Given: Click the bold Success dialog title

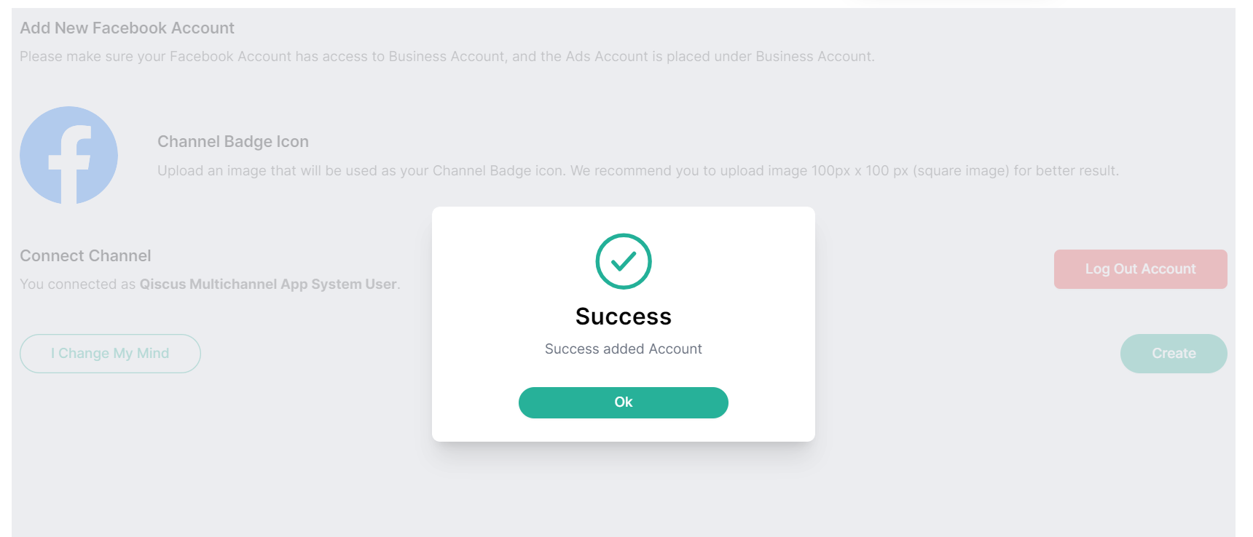Looking at the screenshot, I should click(x=624, y=317).
